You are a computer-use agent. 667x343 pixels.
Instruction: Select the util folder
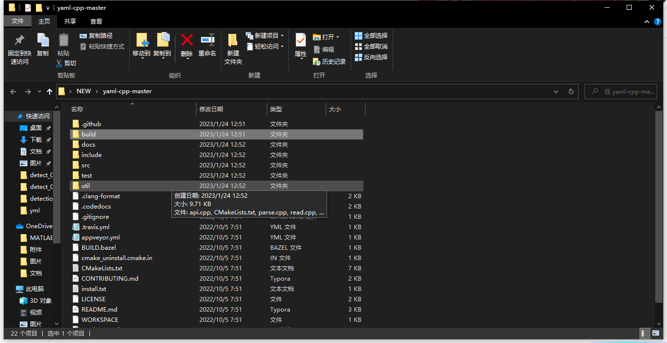point(217,186)
